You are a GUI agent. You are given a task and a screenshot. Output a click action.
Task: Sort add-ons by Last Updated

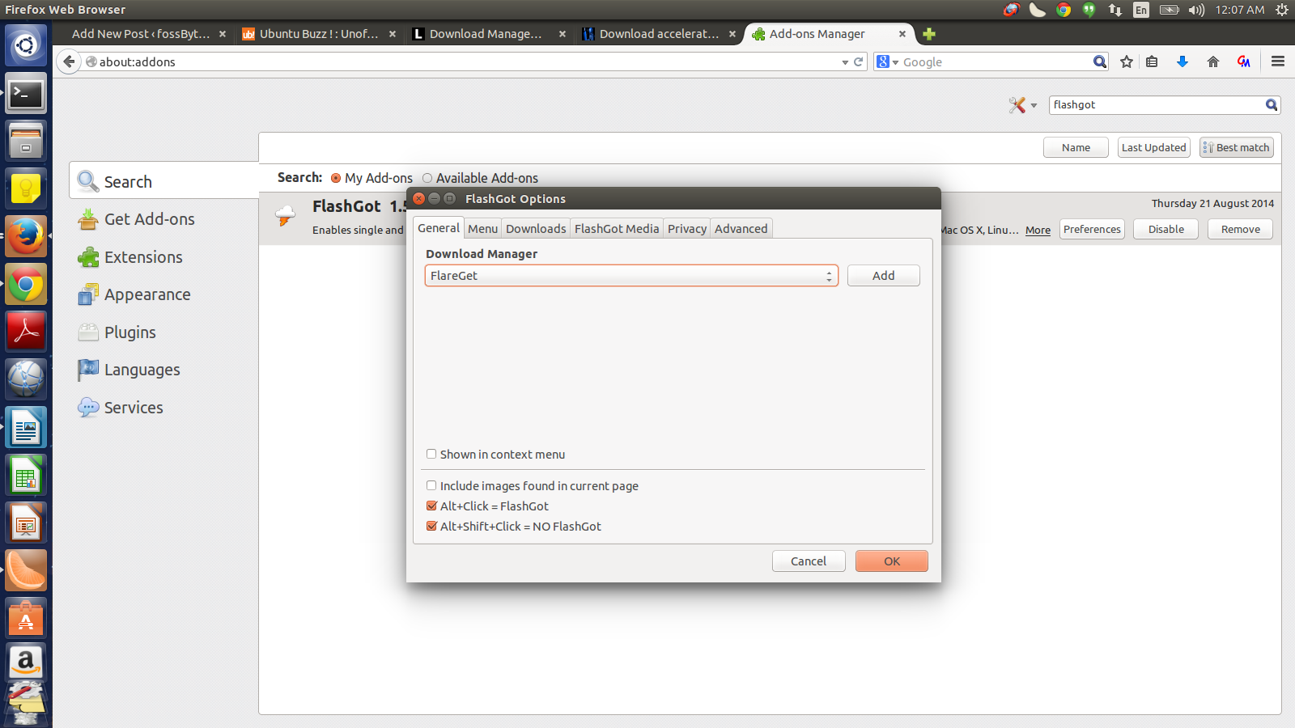[1154, 147]
